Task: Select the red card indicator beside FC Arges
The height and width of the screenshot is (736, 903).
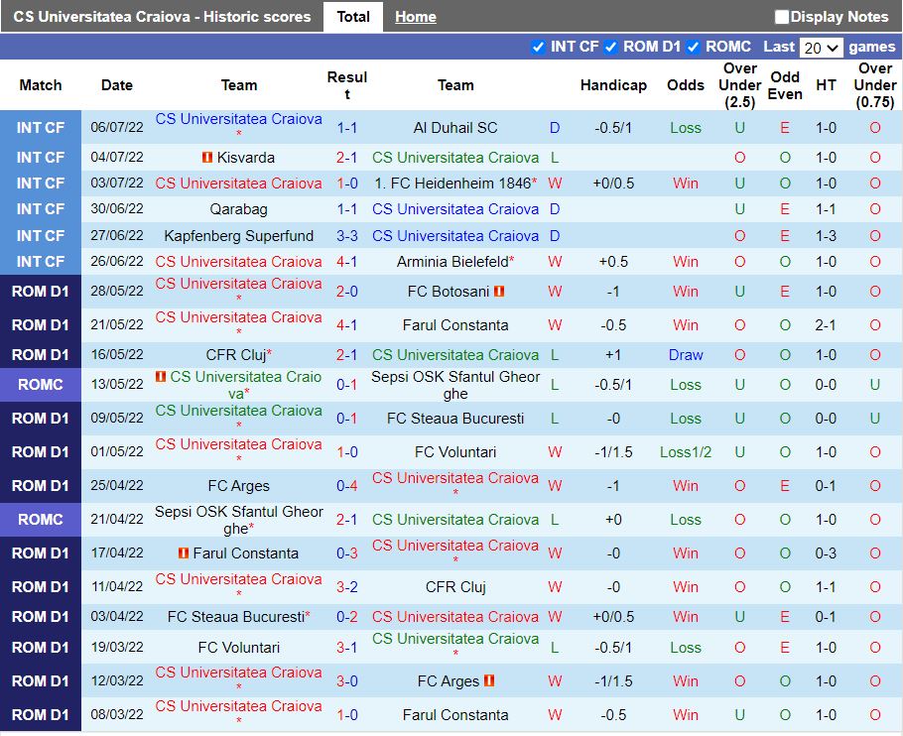Action: point(490,680)
